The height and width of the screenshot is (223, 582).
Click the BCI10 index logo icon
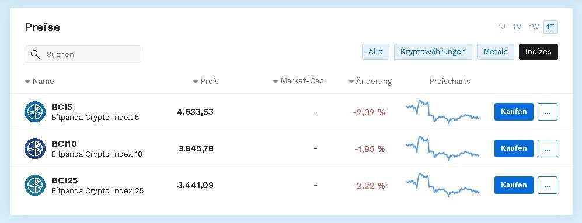(x=35, y=148)
